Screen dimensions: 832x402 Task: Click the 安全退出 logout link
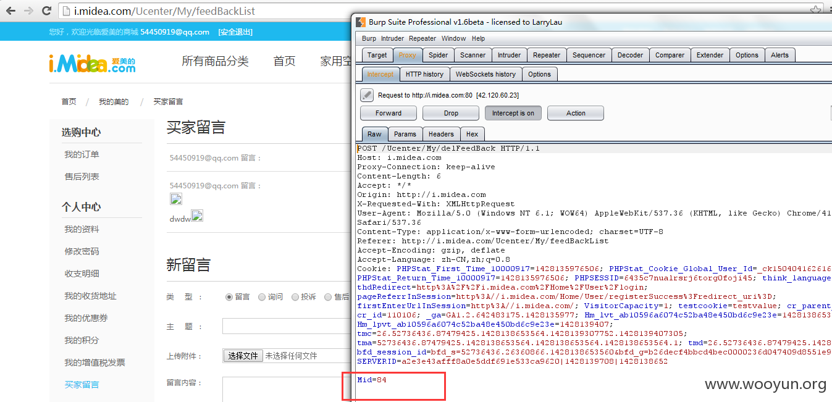click(x=235, y=32)
